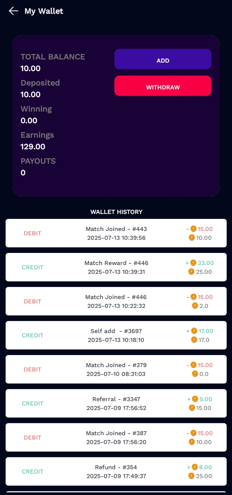Click coin icon next to +23.00 reward
The image size is (232, 495).
[x=193, y=263]
